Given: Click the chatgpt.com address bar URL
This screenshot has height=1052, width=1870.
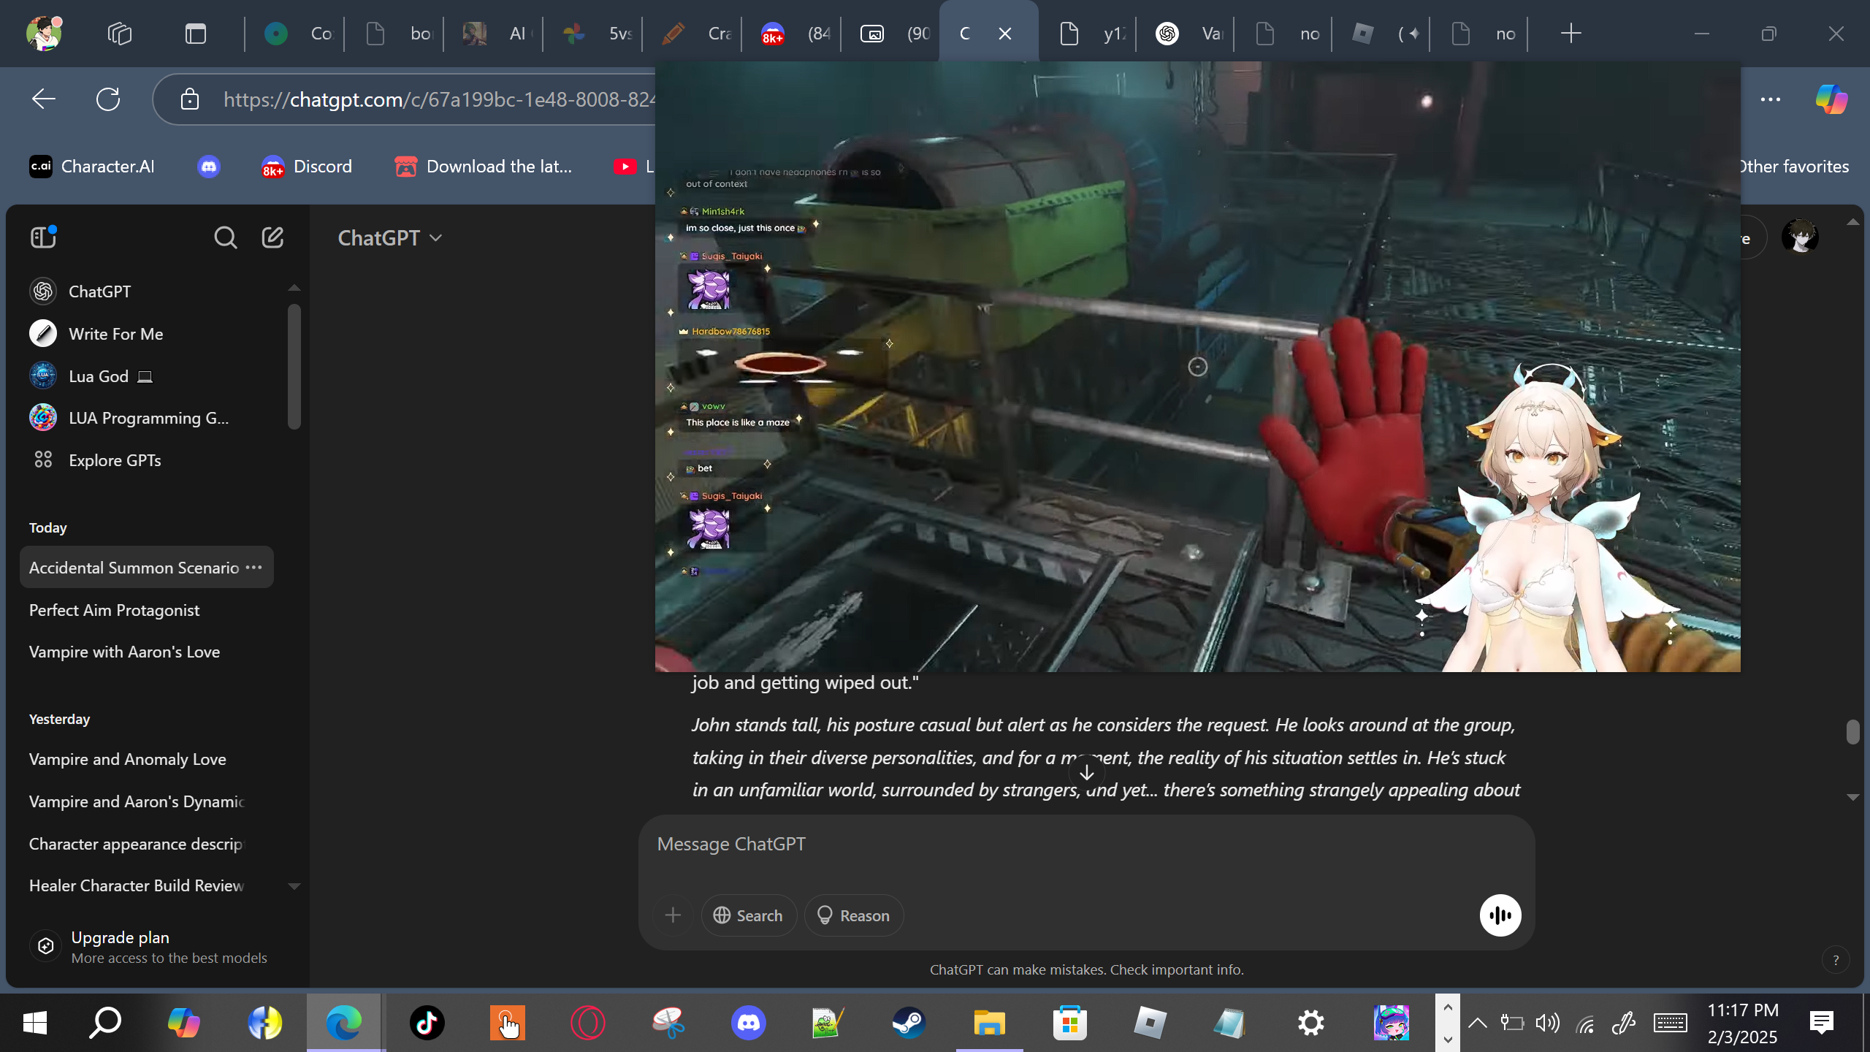Looking at the screenshot, I should coord(438,99).
